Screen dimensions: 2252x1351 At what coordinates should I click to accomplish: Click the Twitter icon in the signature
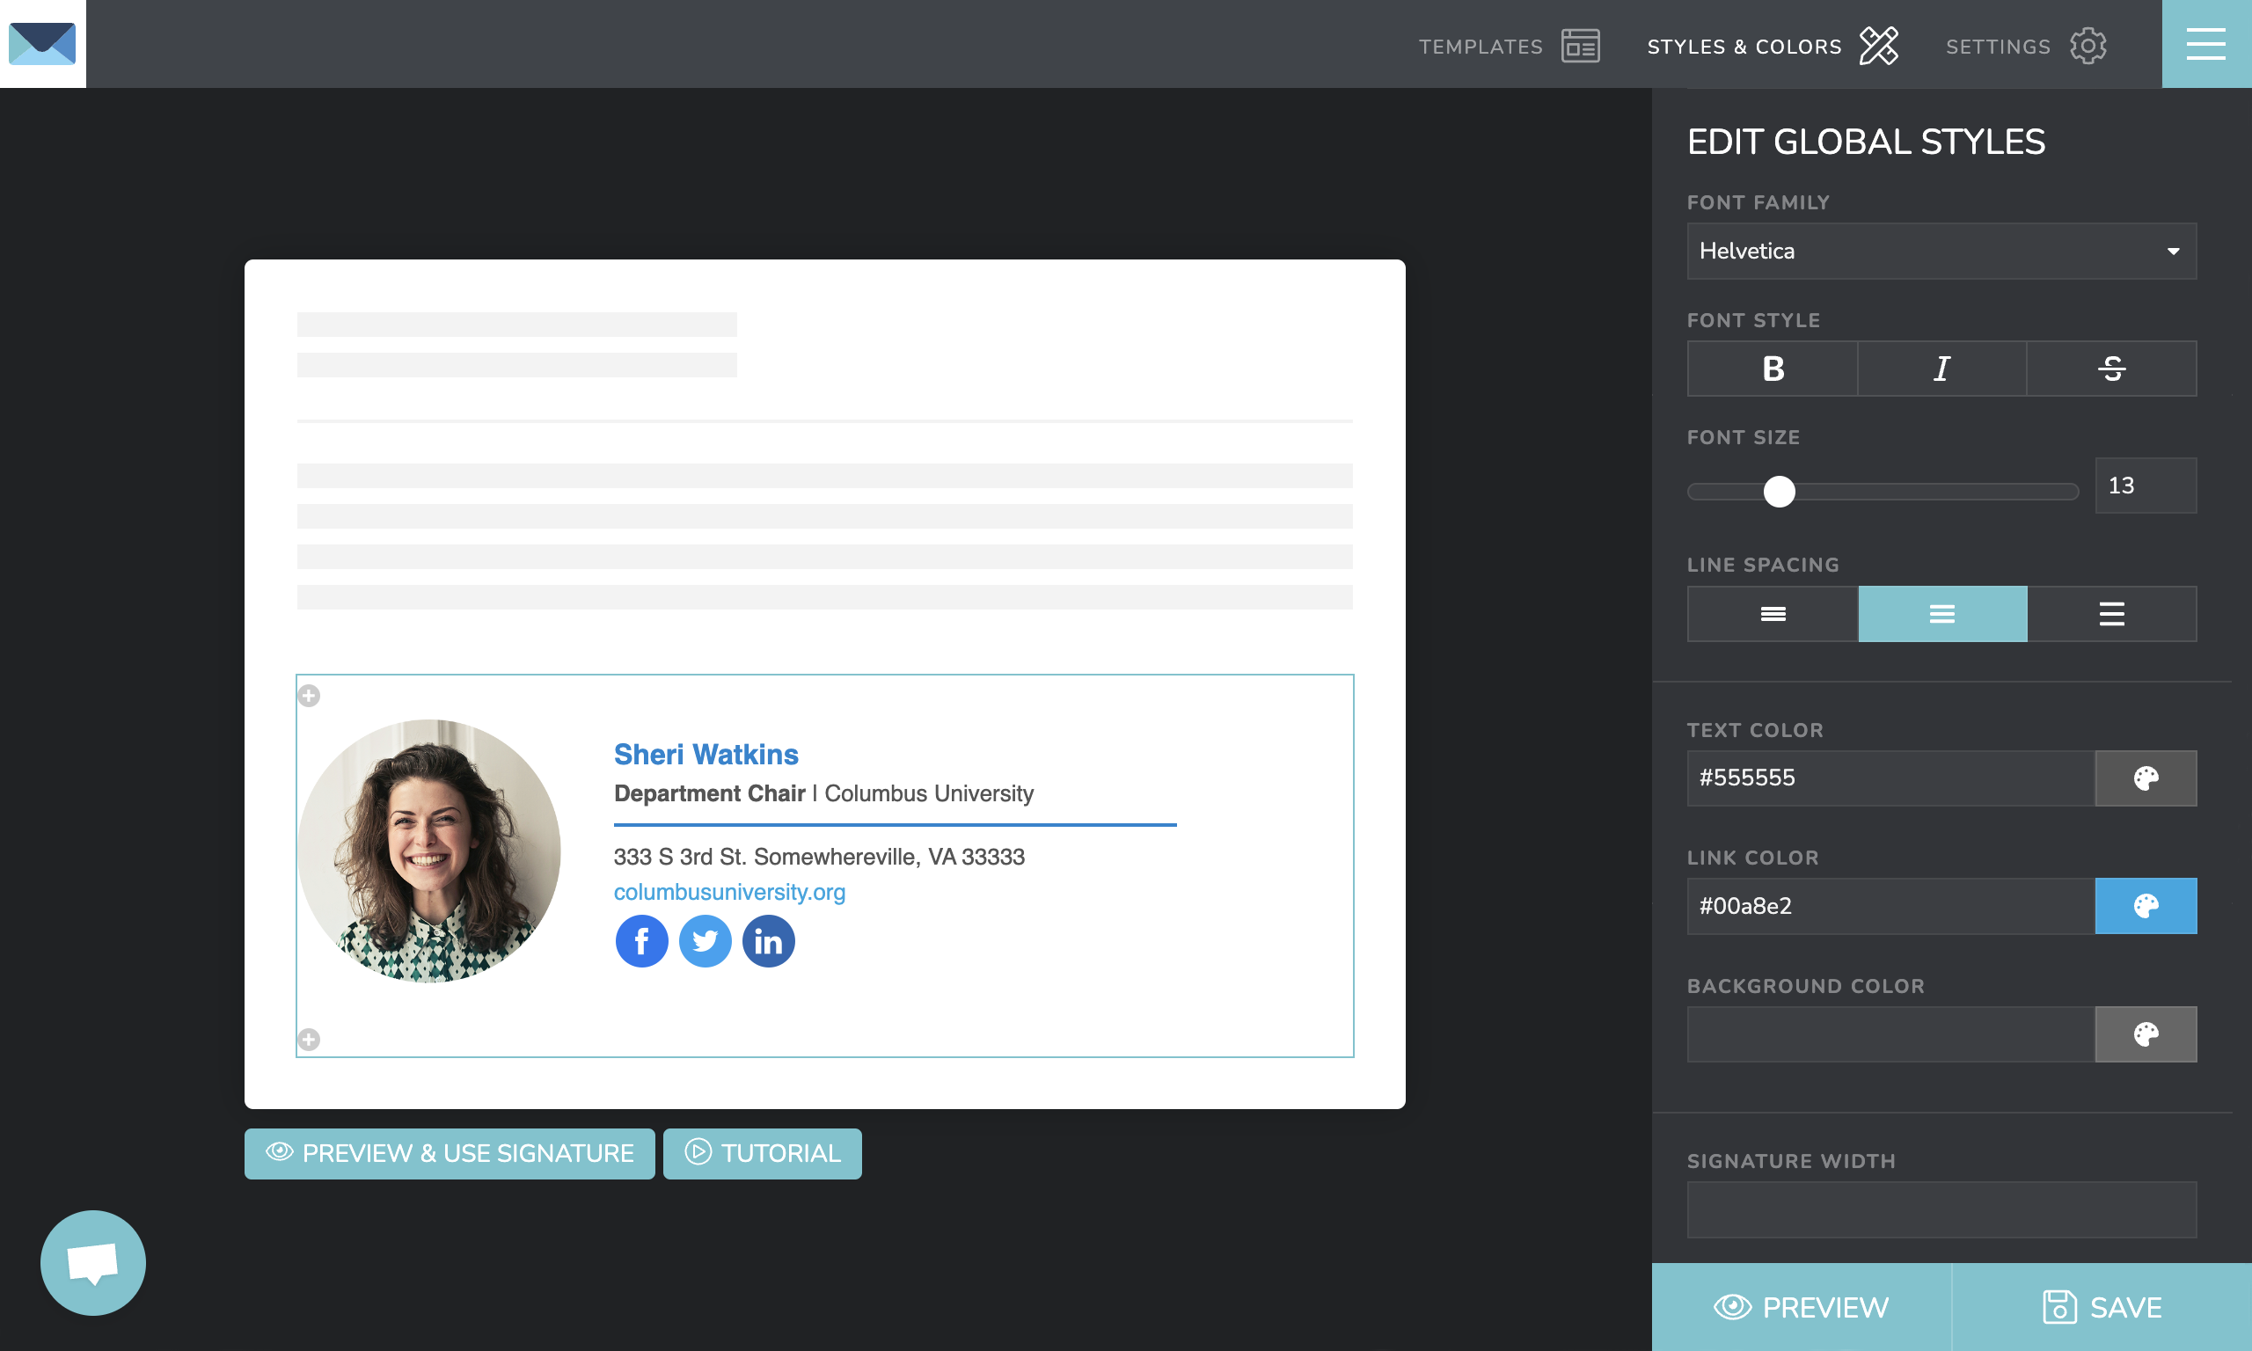(705, 940)
